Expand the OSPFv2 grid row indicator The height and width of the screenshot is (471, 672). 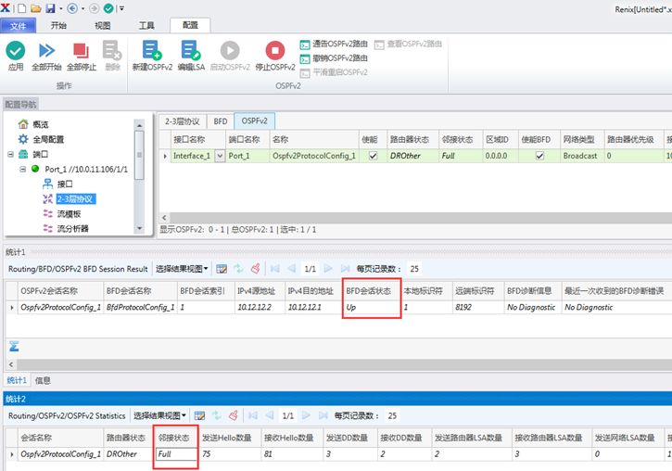pyautogui.click(x=165, y=156)
